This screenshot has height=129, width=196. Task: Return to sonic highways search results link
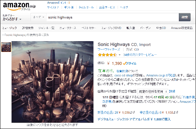point(26,35)
